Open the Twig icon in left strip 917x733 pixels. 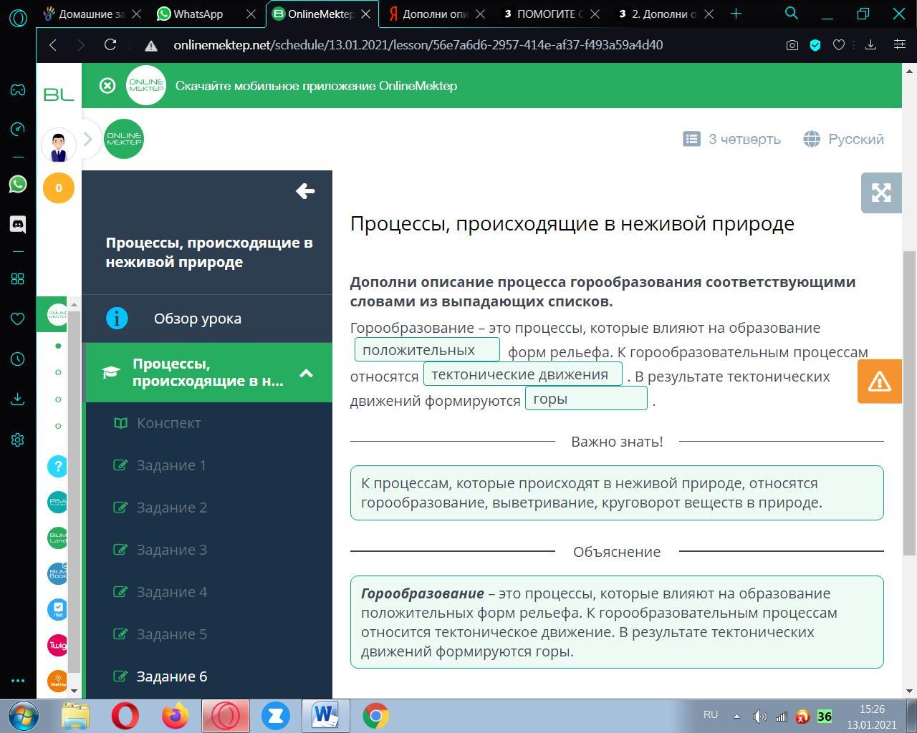(57, 645)
